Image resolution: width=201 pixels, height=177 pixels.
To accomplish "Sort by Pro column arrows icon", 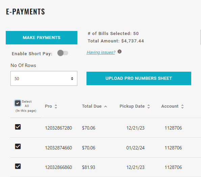I will (x=56, y=106).
